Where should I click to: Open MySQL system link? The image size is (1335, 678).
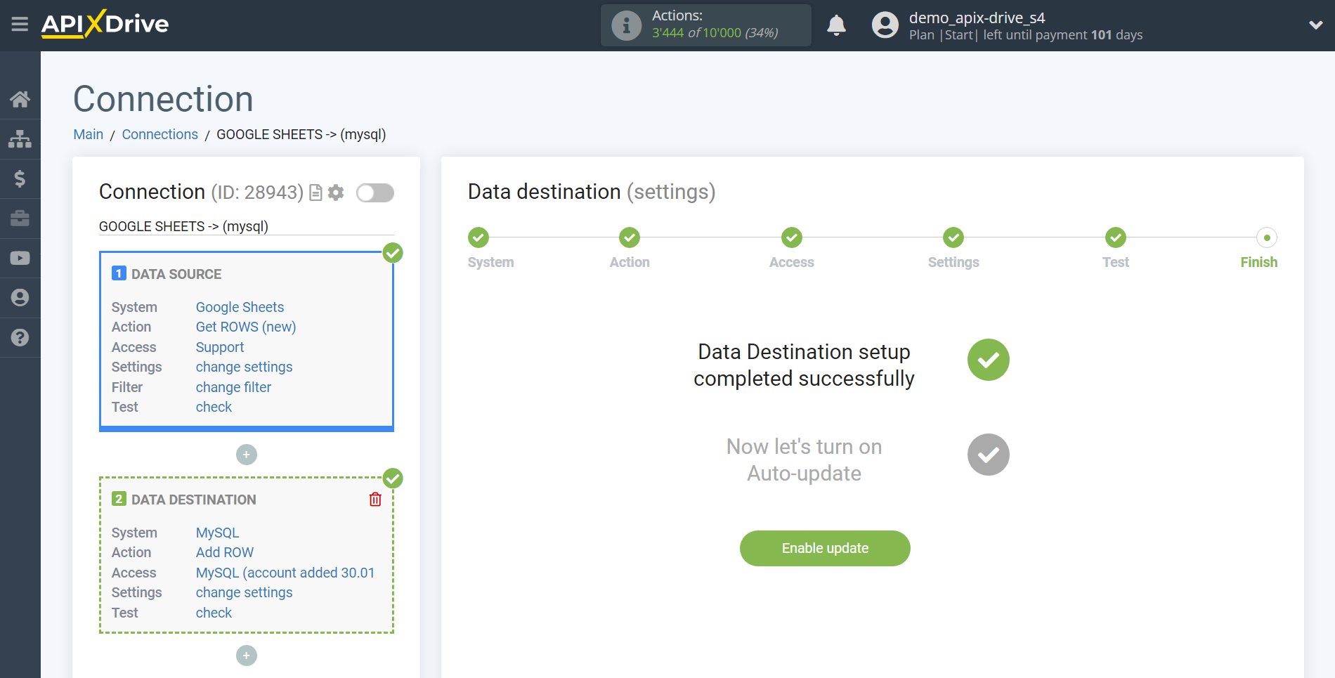[217, 533]
